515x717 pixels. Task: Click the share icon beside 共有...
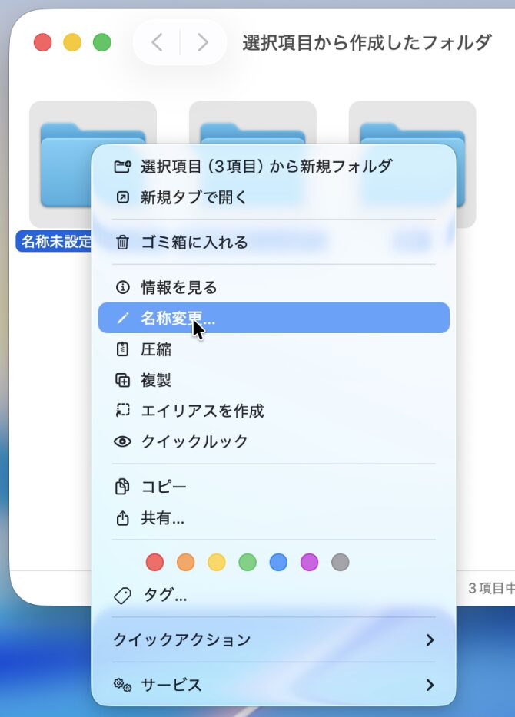pyautogui.click(x=122, y=518)
